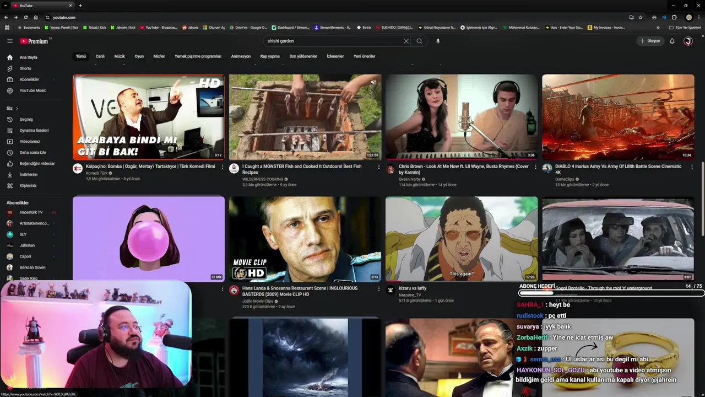Run search with magnifier button
The width and height of the screenshot is (705, 397).
tap(419, 41)
